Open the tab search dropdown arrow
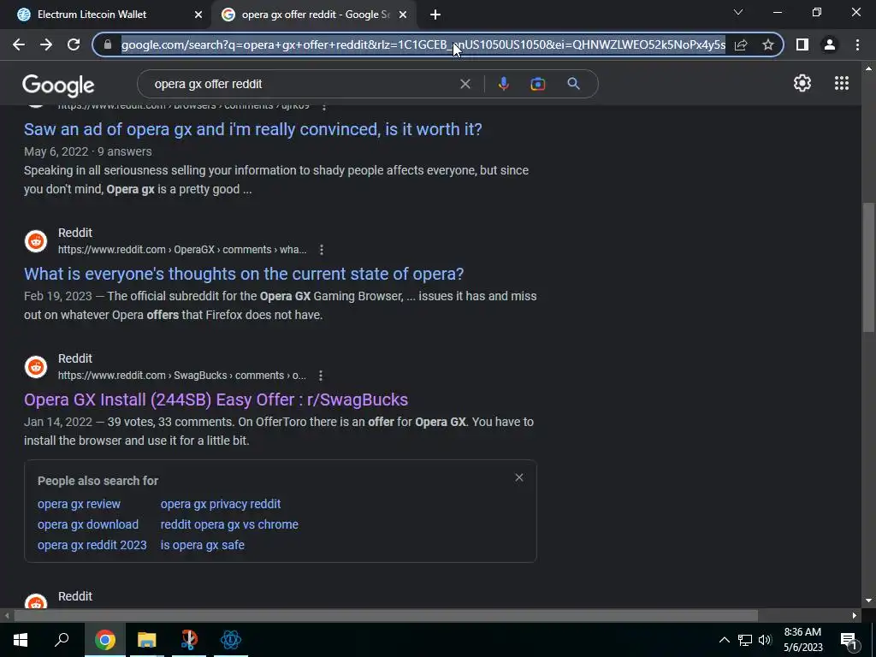Viewport: 876px width, 657px height. (x=738, y=12)
